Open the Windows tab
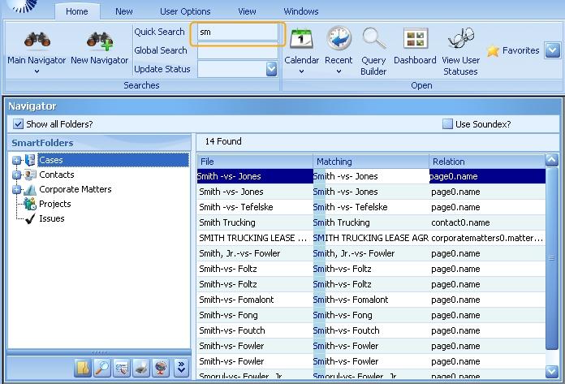The image size is (565, 384). click(x=301, y=11)
